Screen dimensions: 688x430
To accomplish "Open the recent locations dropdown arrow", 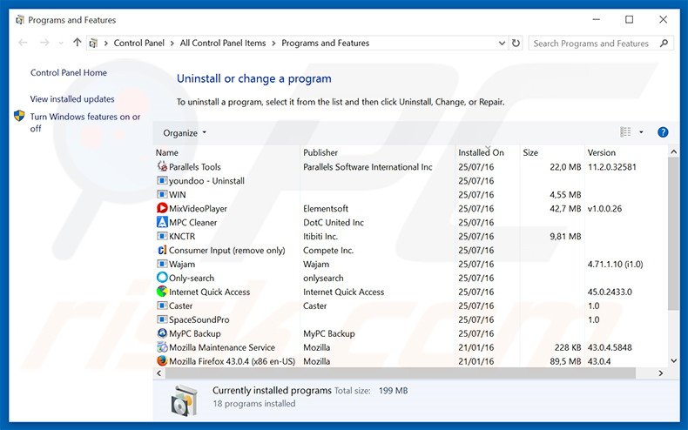I will coord(61,43).
